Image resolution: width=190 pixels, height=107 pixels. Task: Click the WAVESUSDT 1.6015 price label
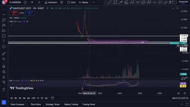coord(178,43)
